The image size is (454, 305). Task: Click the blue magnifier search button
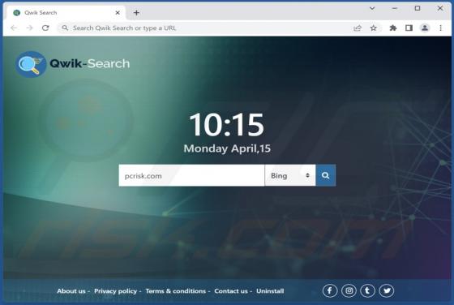click(x=326, y=175)
